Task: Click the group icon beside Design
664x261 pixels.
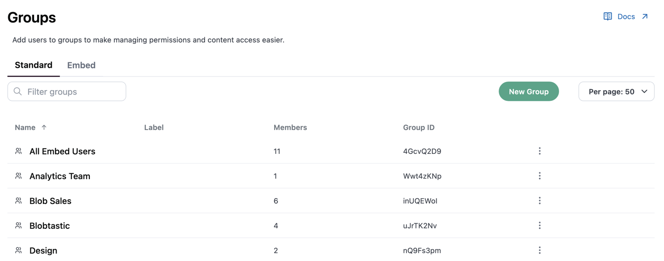Action: pos(19,250)
